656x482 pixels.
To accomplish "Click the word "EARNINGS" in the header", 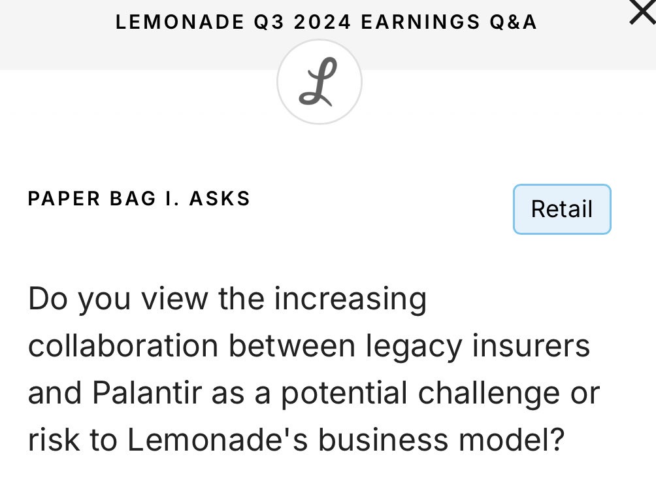I will 420,22.
